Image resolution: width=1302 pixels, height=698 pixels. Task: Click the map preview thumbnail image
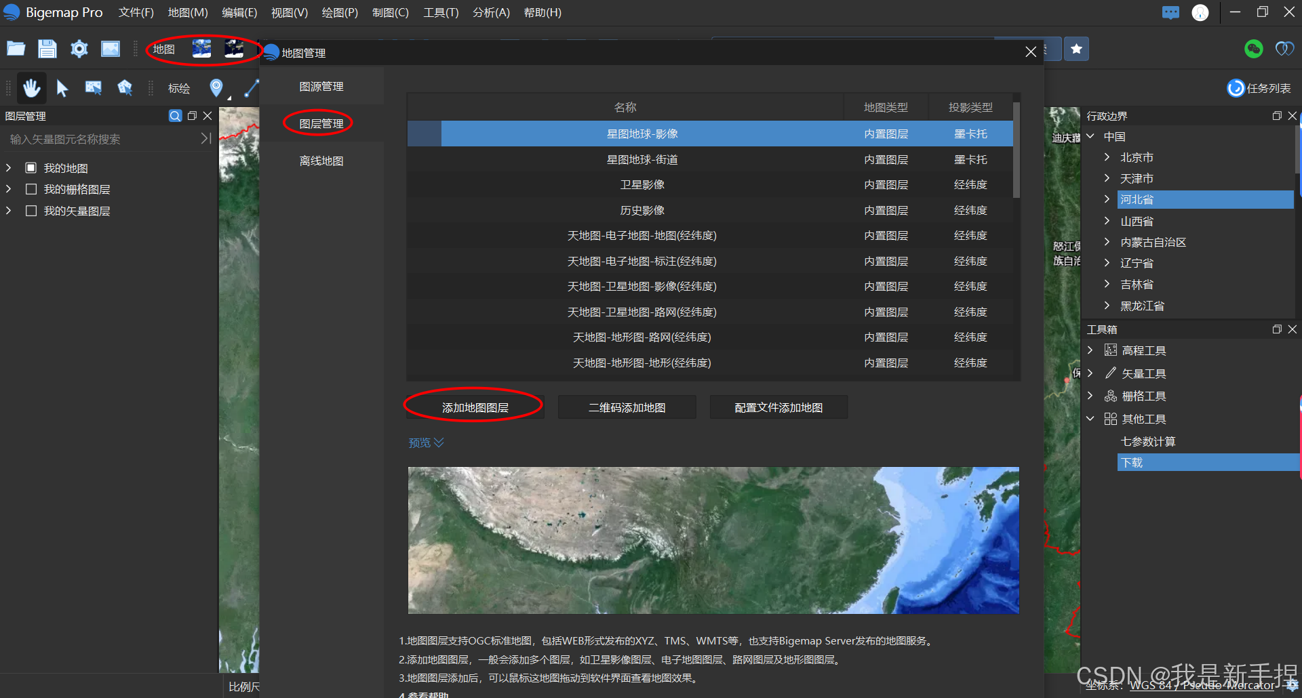pyautogui.click(x=713, y=540)
